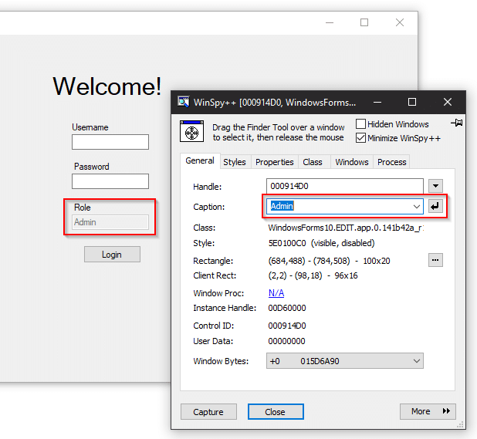477x439 pixels.
Task: Enable the Hidden Windows checkbox
Action: pos(360,124)
